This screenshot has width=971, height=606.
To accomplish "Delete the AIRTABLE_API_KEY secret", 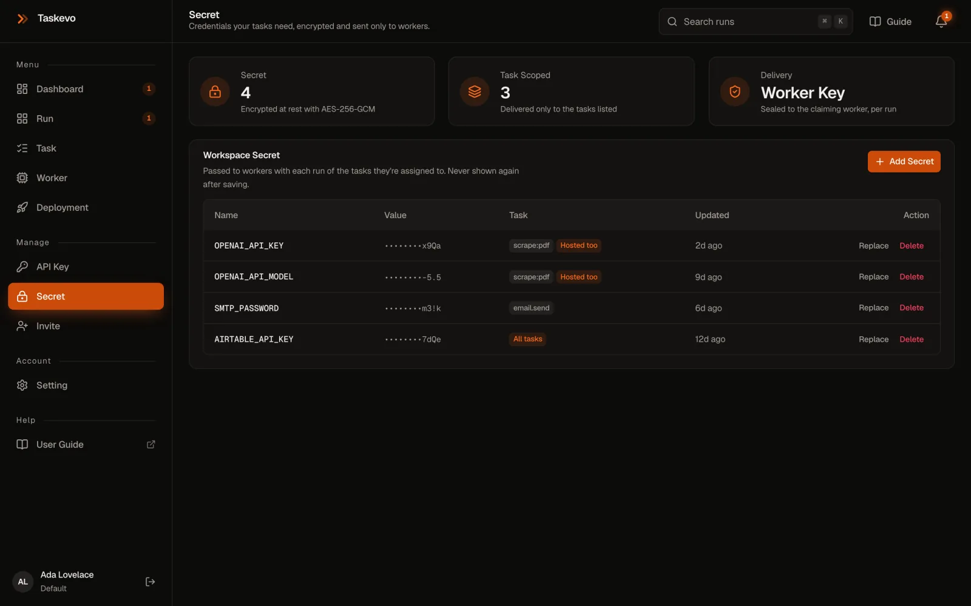I will [912, 339].
